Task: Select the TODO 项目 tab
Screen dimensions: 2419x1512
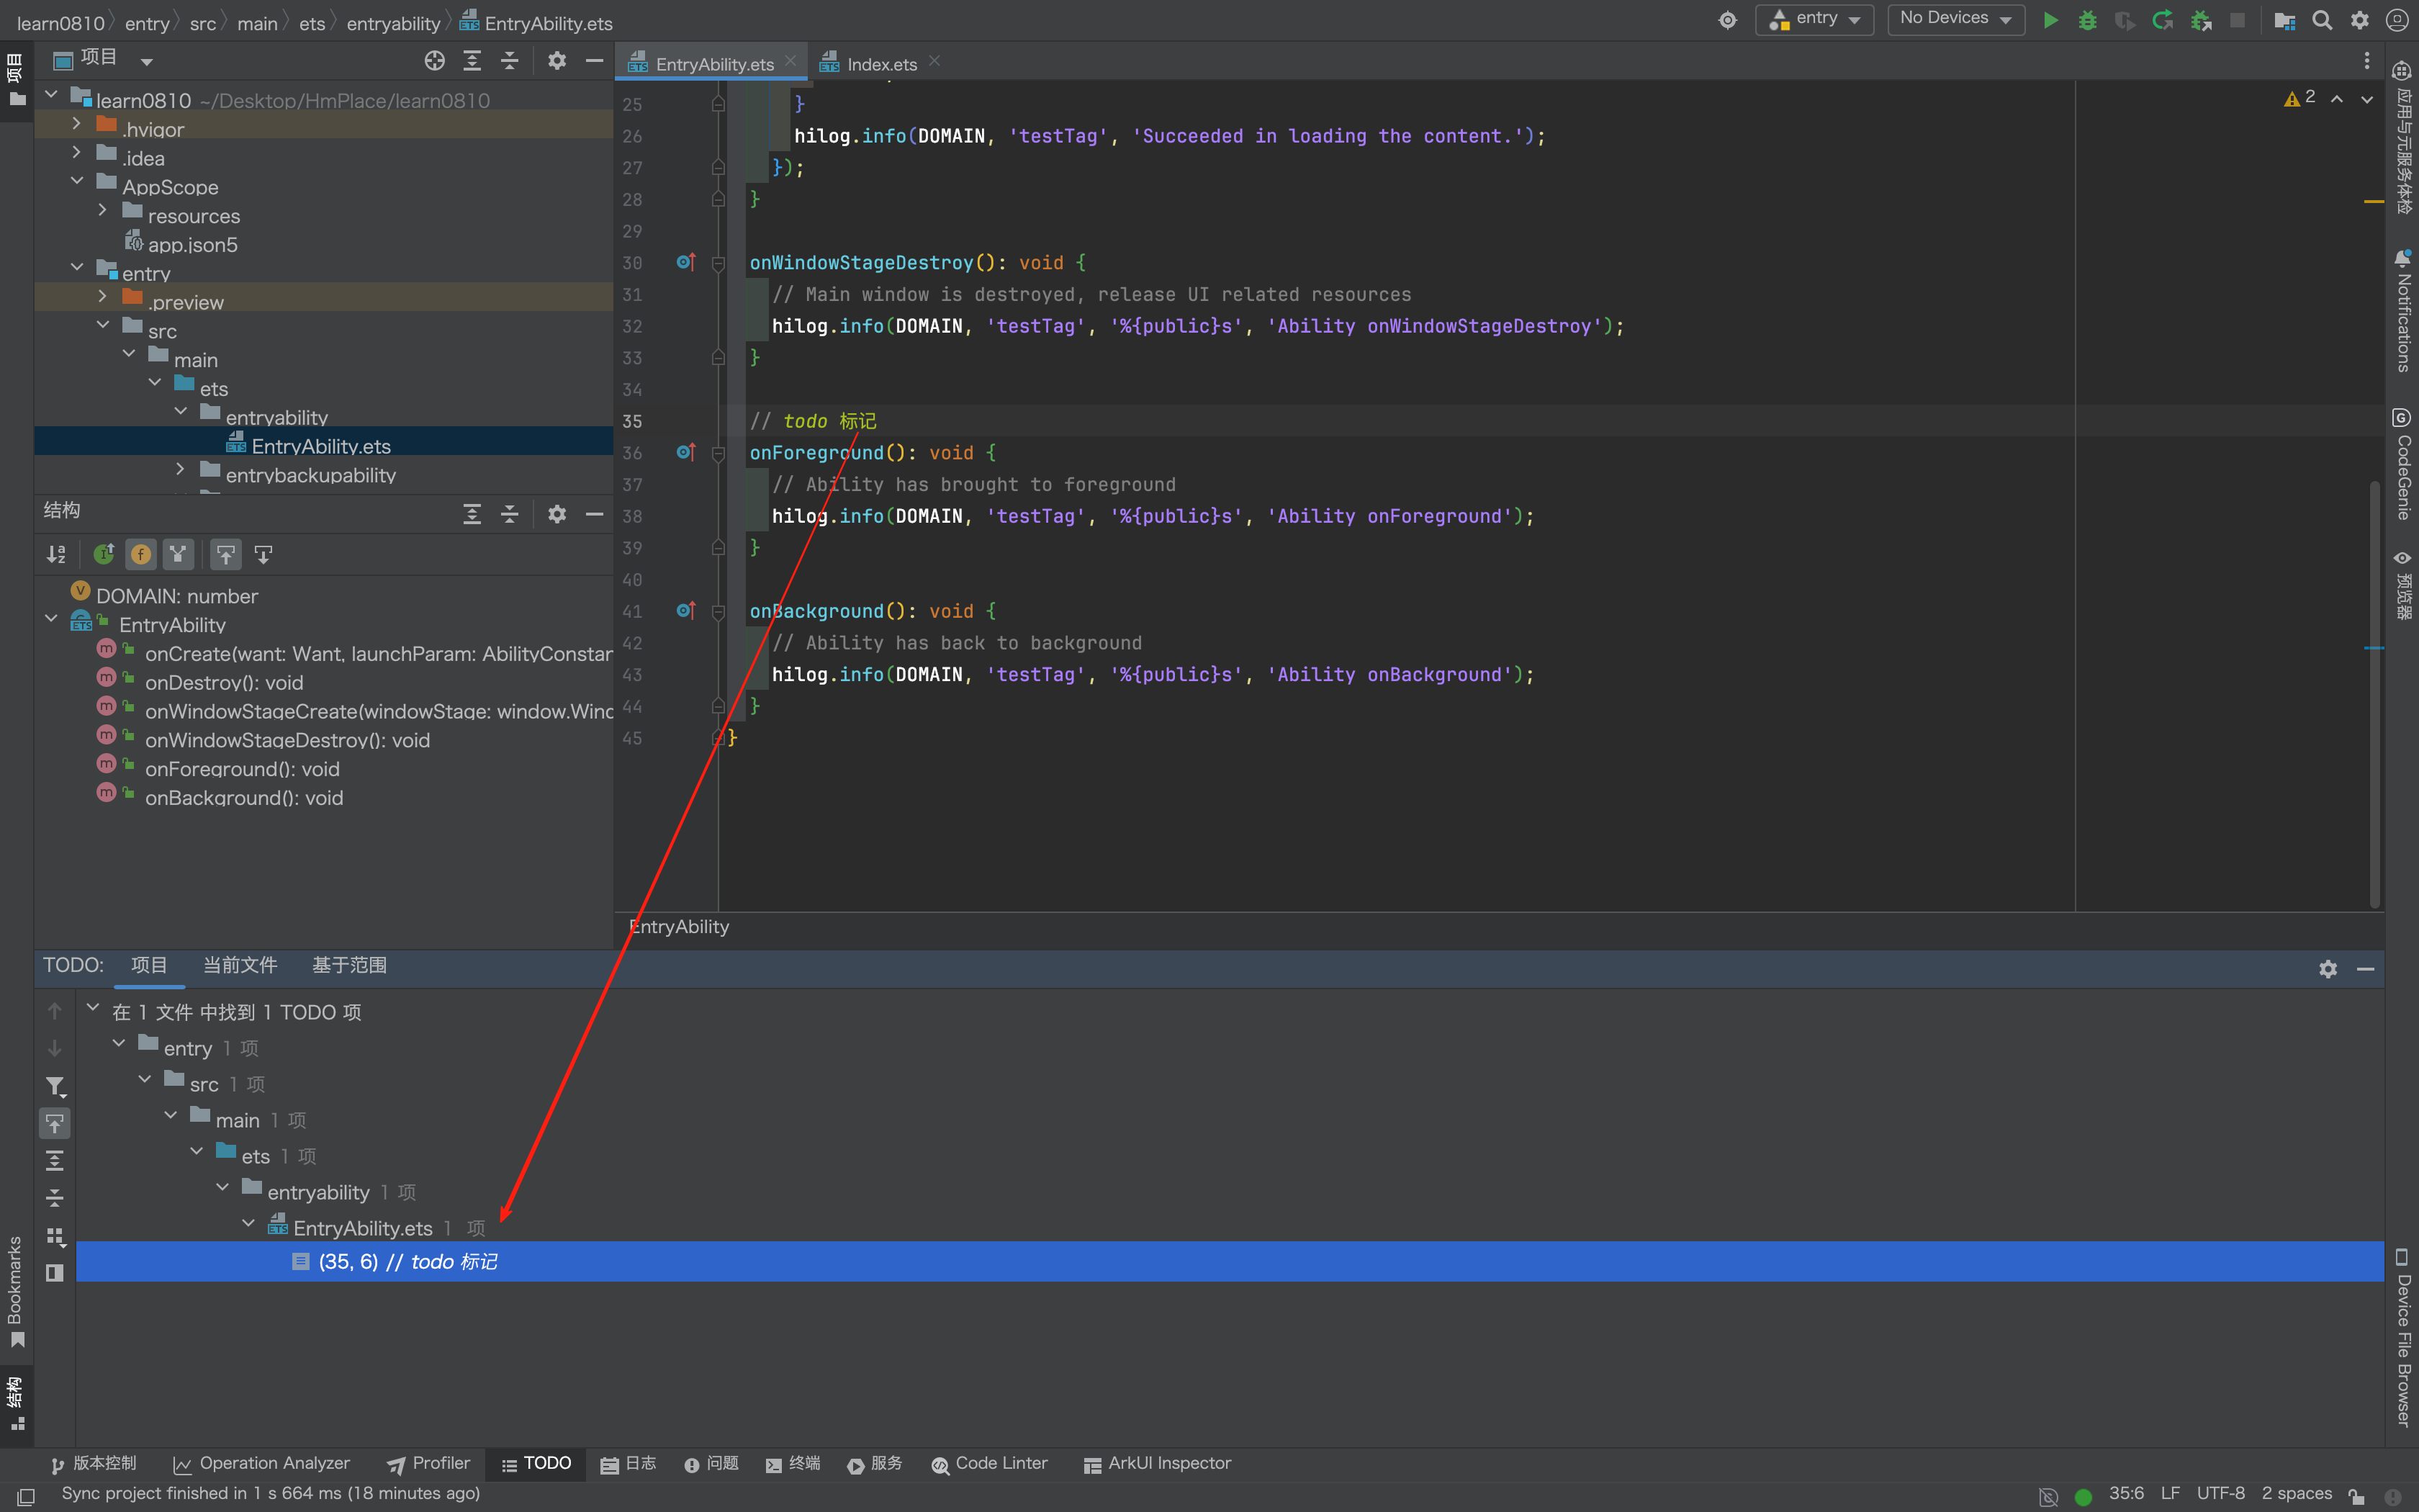Action: click(x=149, y=965)
